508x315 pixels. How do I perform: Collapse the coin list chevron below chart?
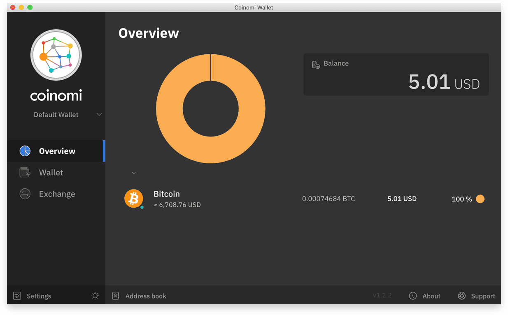[134, 173]
